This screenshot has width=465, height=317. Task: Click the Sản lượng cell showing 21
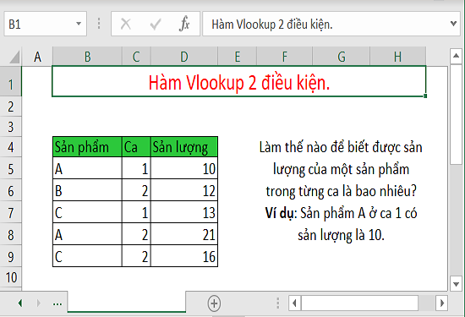pos(184,234)
